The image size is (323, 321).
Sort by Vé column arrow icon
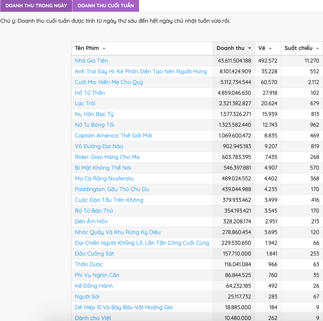click(270, 48)
